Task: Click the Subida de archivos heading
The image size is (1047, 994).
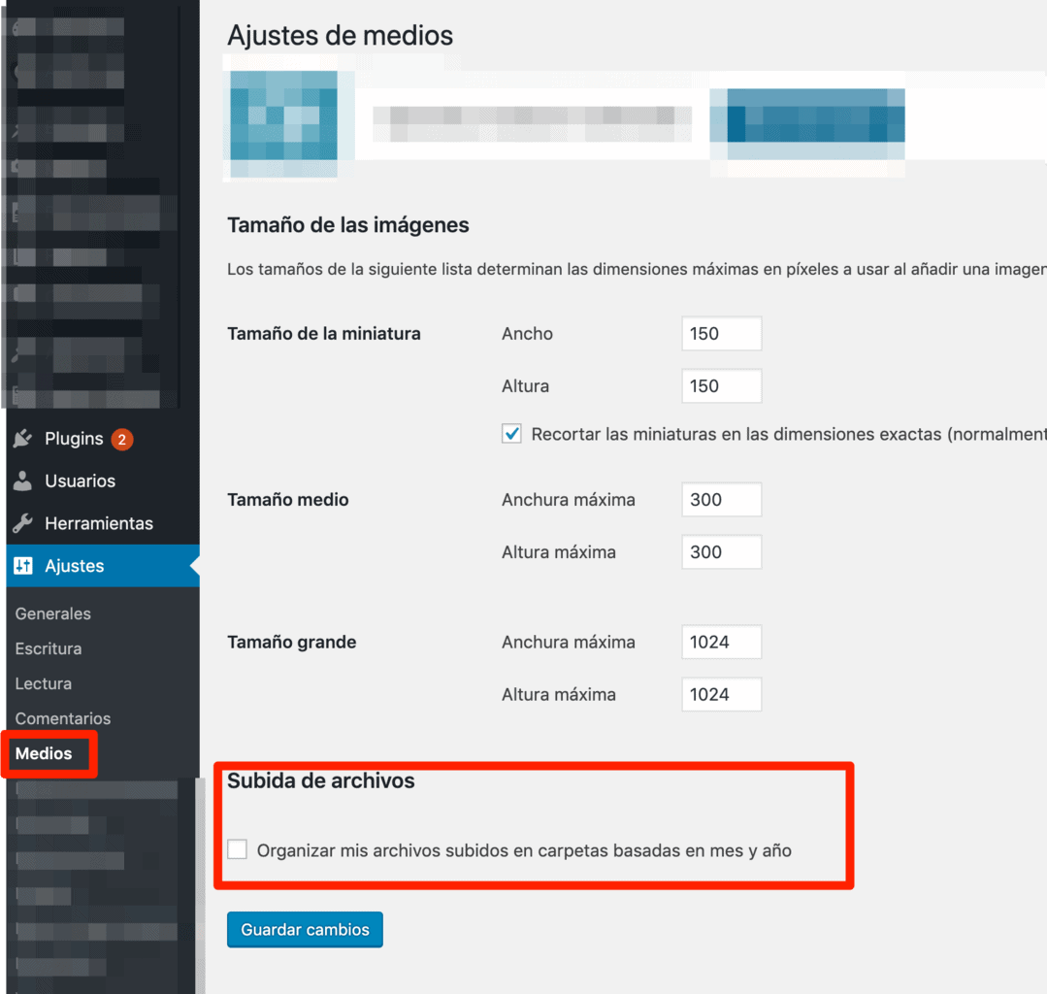Action: [x=320, y=780]
